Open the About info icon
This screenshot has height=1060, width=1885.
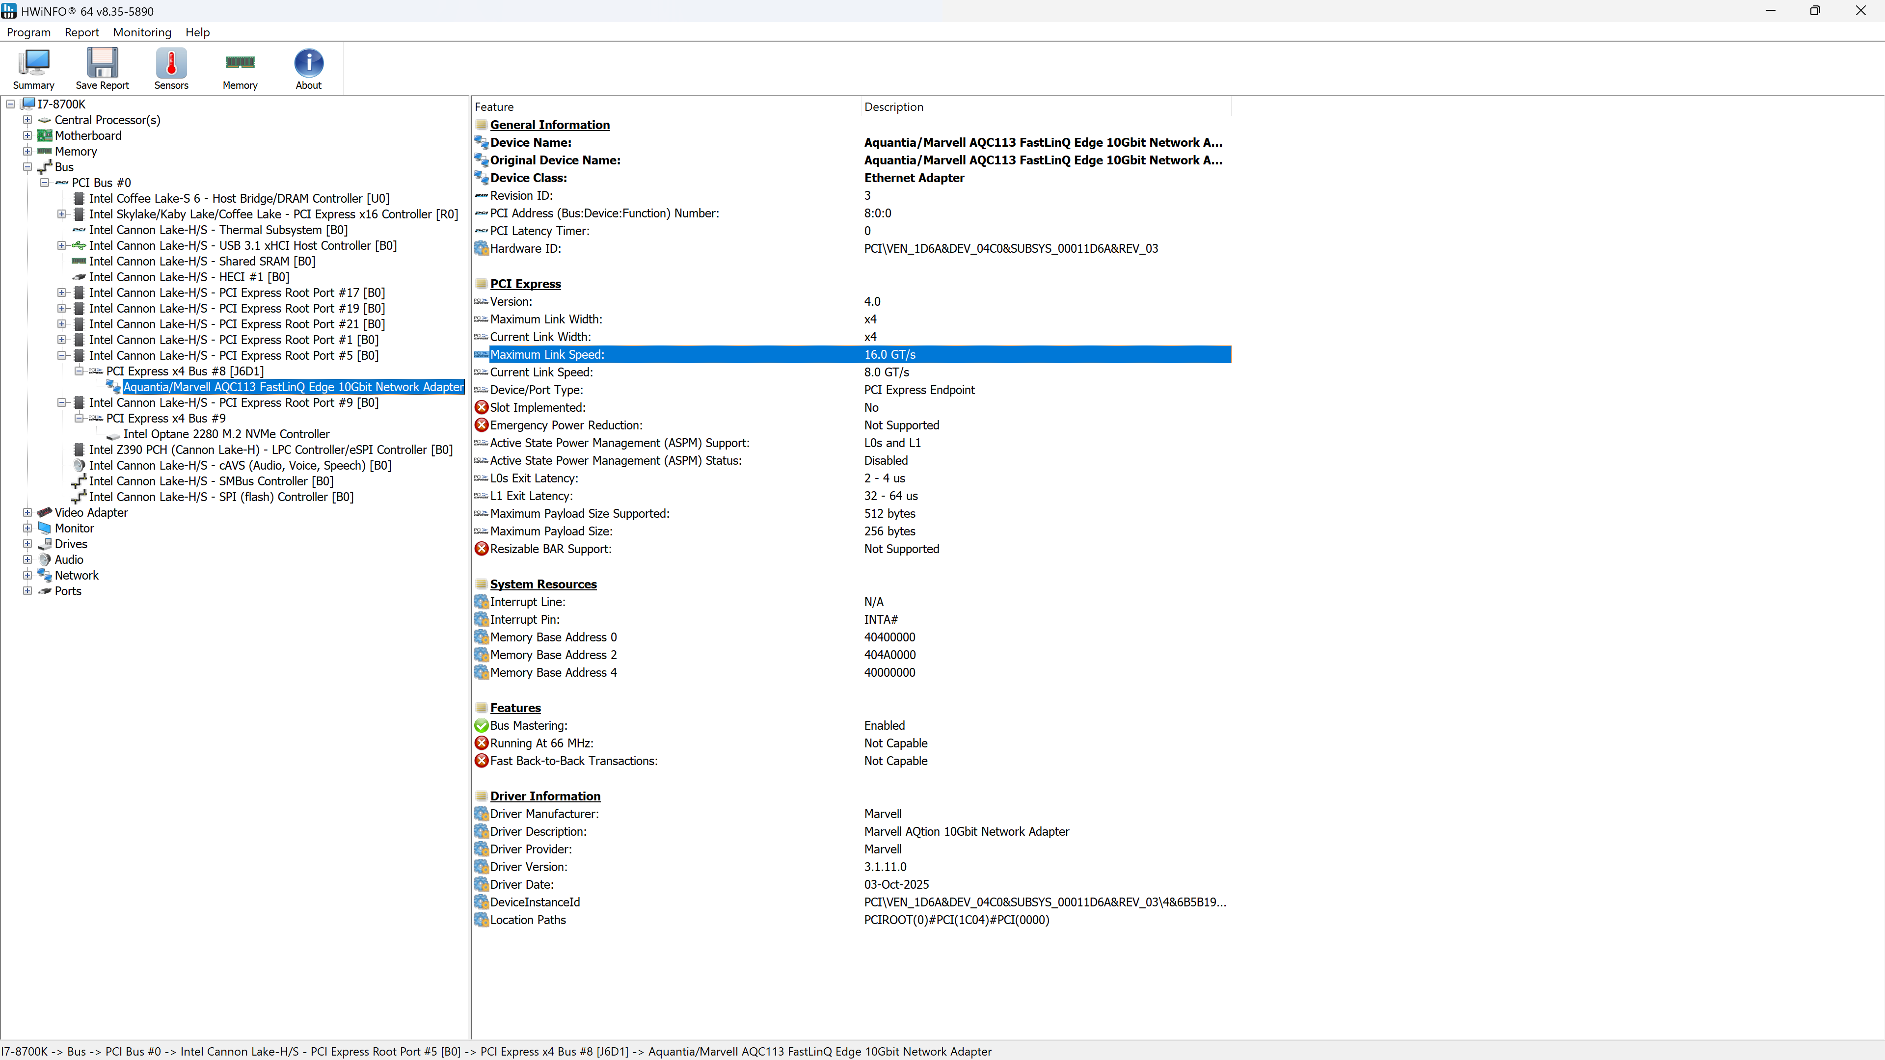pyautogui.click(x=308, y=68)
